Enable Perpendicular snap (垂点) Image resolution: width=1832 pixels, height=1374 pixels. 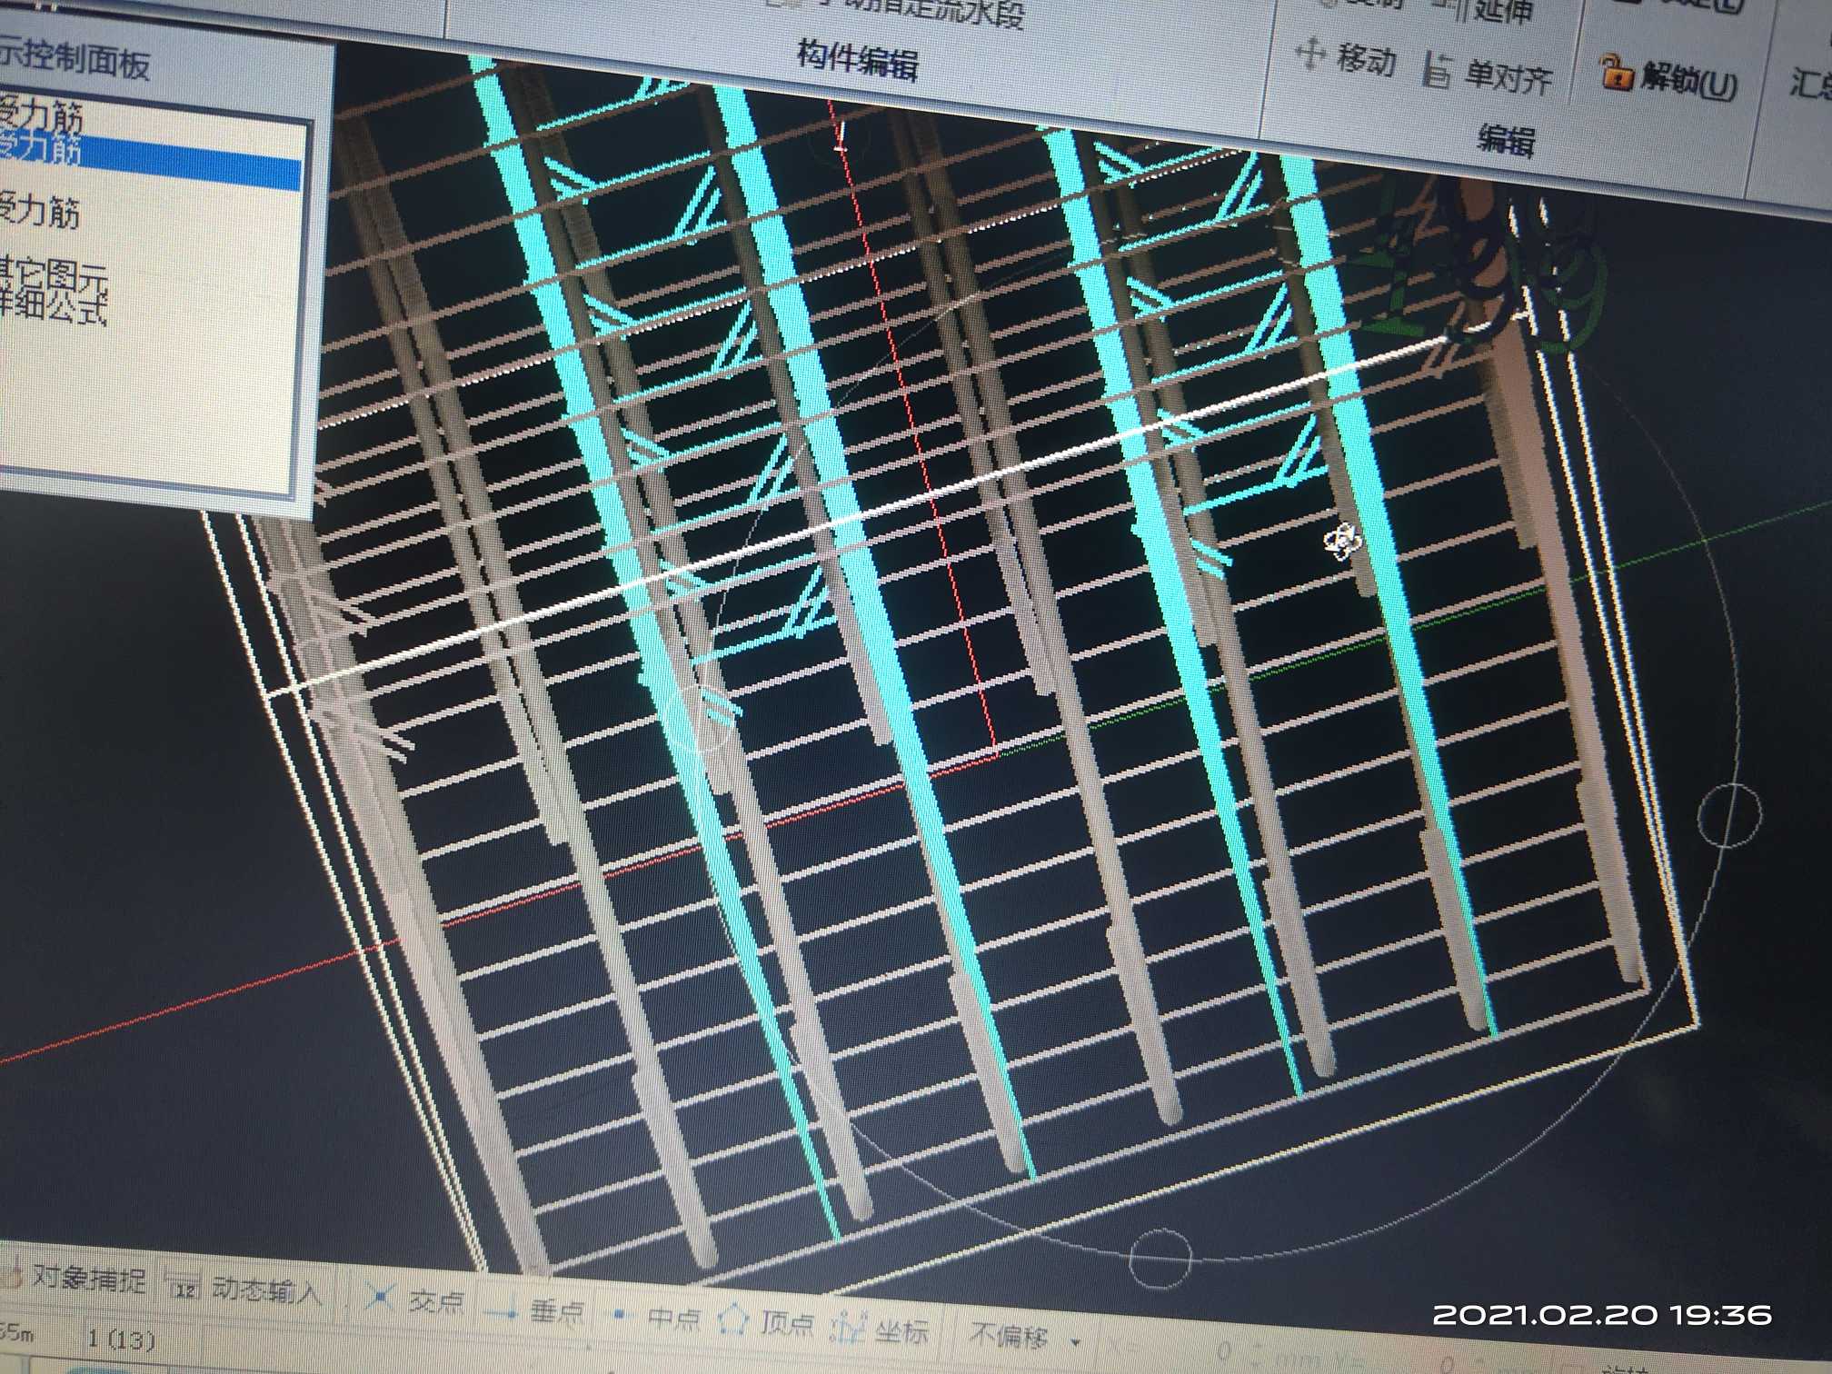coord(535,1311)
